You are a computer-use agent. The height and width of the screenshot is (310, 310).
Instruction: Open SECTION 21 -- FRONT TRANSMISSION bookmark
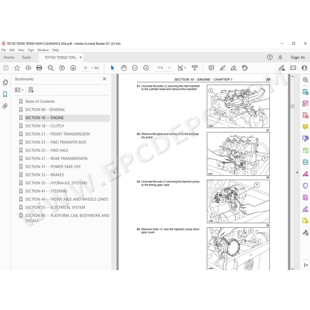(57, 134)
